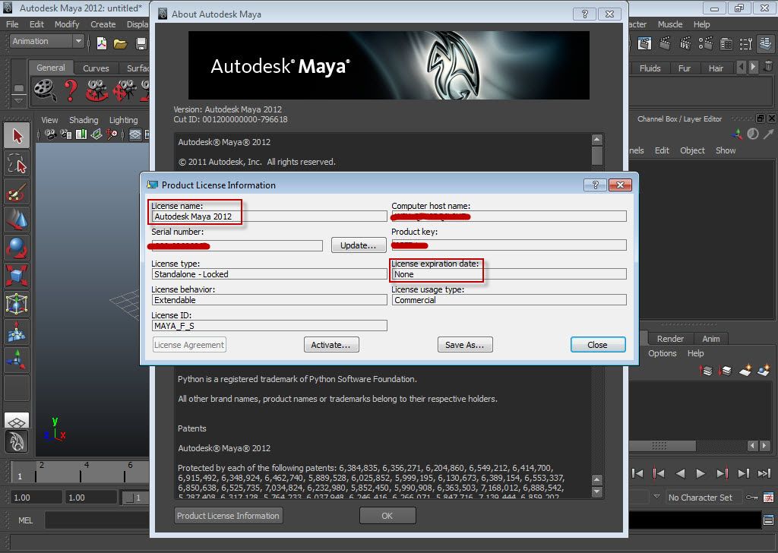Toggle Tool Settings panel icon
Image resolution: width=778 pixels, height=553 pixels.
tap(746, 43)
